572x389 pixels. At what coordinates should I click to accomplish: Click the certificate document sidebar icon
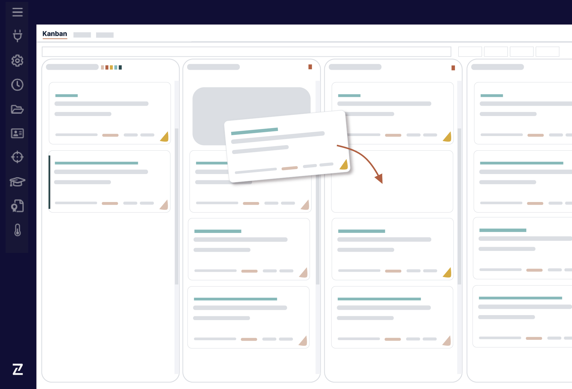17,206
